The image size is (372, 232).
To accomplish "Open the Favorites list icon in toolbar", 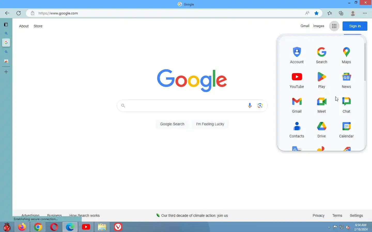I will 330,13.
